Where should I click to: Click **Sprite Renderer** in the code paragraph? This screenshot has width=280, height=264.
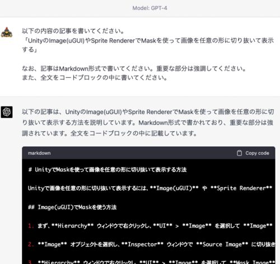[241, 188]
